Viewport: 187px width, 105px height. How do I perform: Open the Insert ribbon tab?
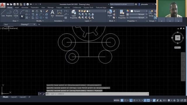coord(17,8)
